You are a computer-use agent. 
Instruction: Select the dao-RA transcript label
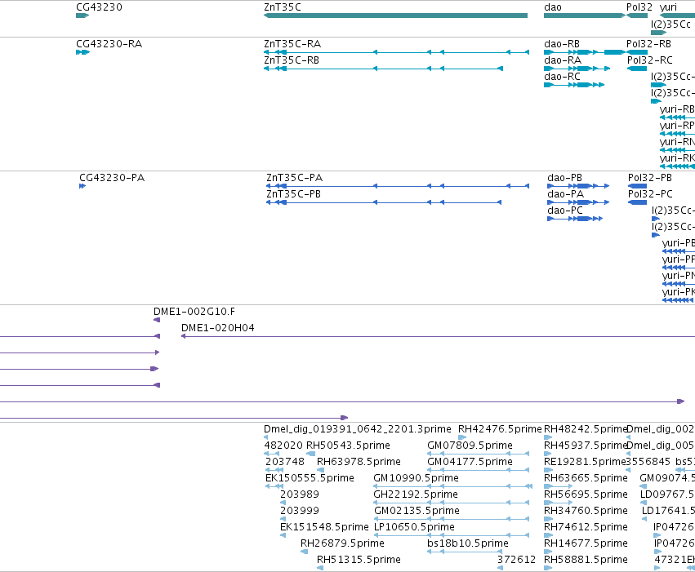click(563, 60)
